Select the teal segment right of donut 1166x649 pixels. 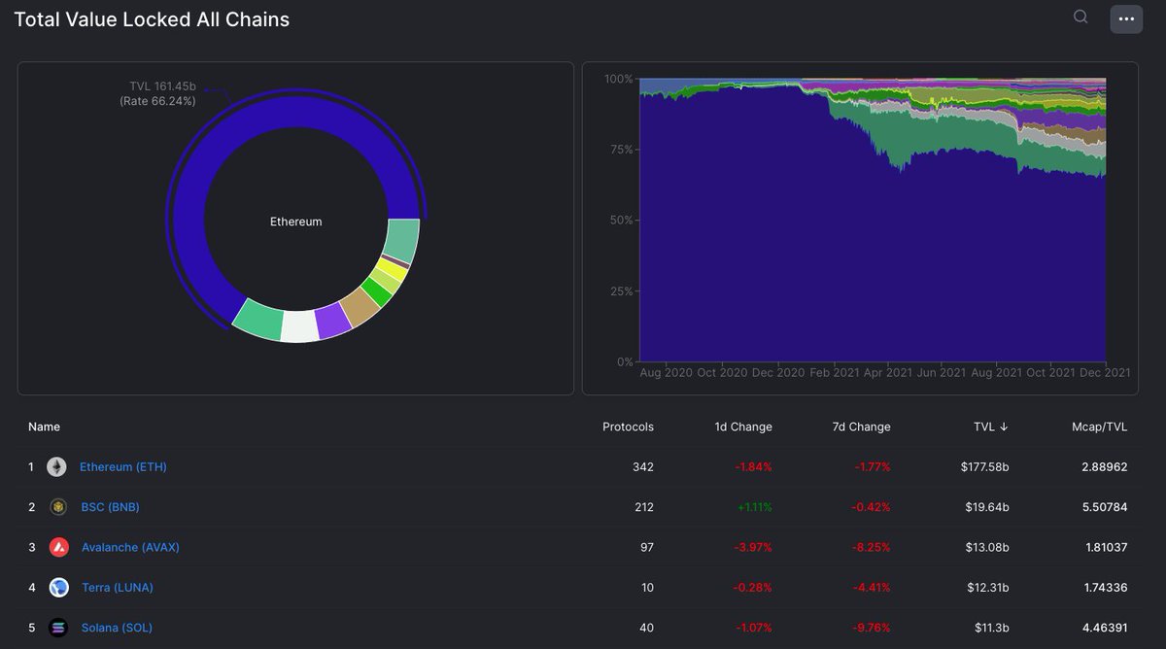click(x=402, y=241)
